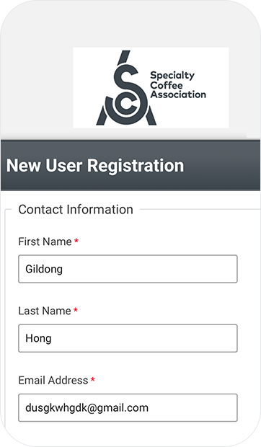Click the red asterisk beside Email Address

tap(92, 380)
